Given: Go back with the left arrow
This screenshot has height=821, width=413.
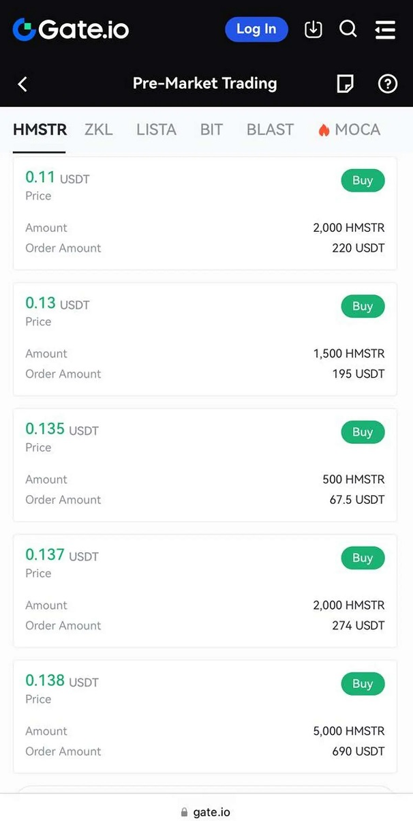Looking at the screenshot, I should click(22, 84).
